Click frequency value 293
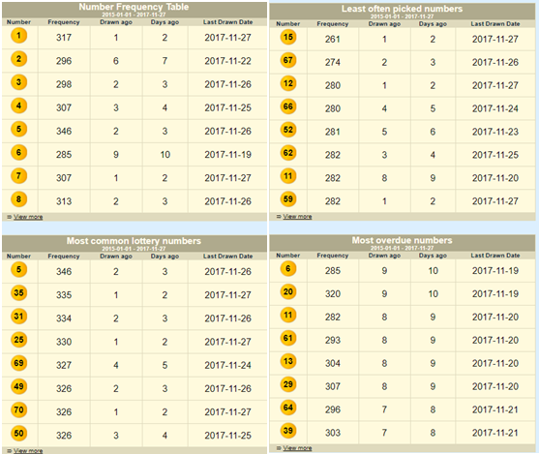Viewport: 539px width, 454px height. pyautogui.click(x=333, y=340)
